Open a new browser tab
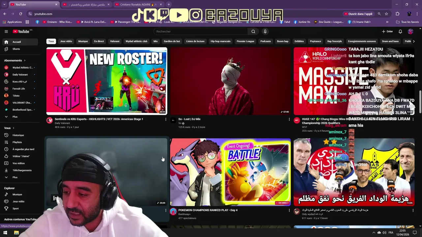 click(x=169, y=5)
